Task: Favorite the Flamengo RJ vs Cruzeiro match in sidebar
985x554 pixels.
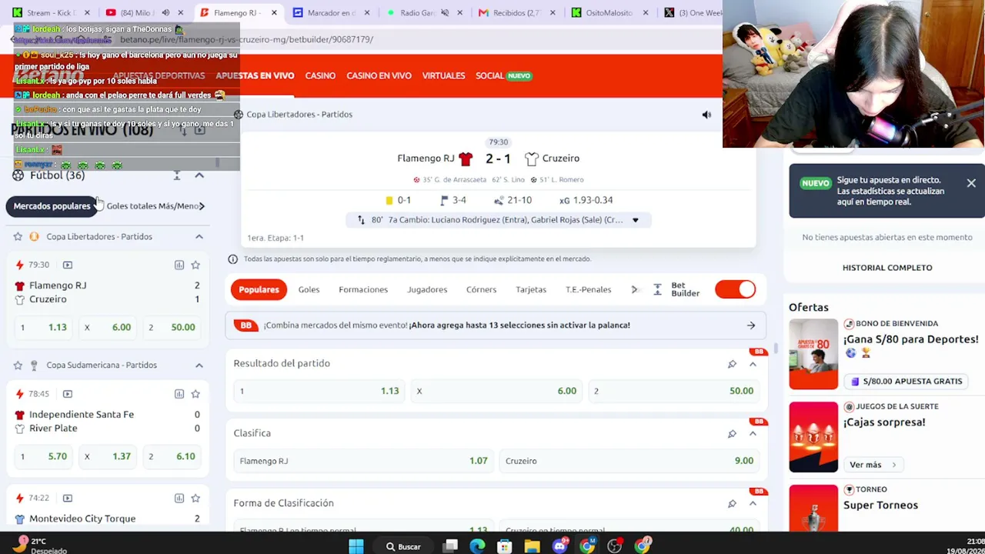Action: [x=195, y=265]
